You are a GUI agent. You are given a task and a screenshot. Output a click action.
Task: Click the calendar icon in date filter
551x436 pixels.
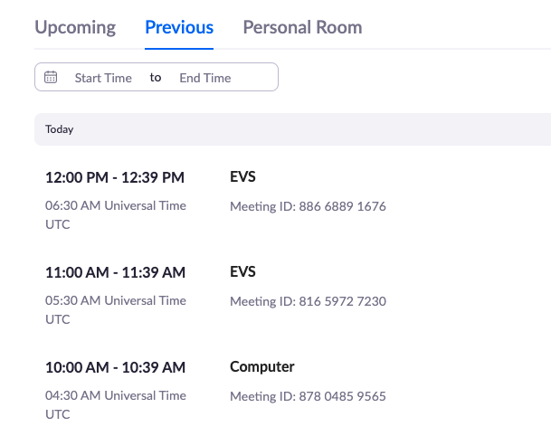point(51,78)
